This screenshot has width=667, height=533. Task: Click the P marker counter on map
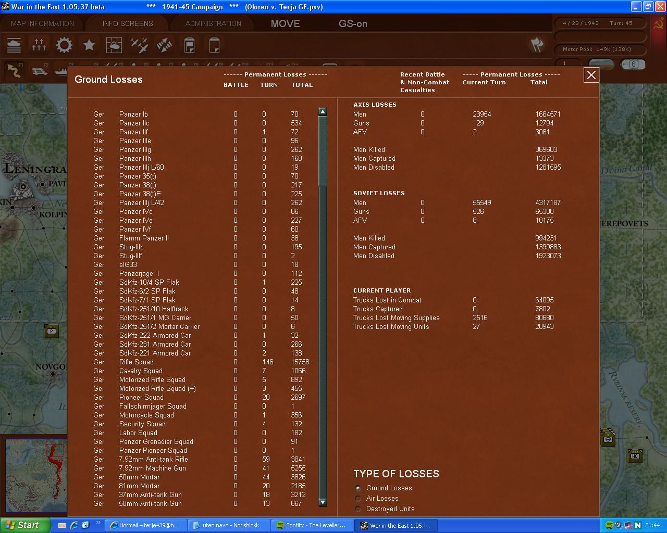tap(51, 331)
